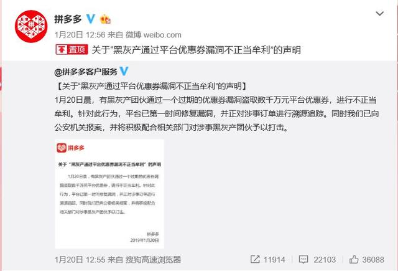Click the pinned post title 关于黑灰产 声明
Viewport: 398px width, 271px height.
click(x=197, y=50)
